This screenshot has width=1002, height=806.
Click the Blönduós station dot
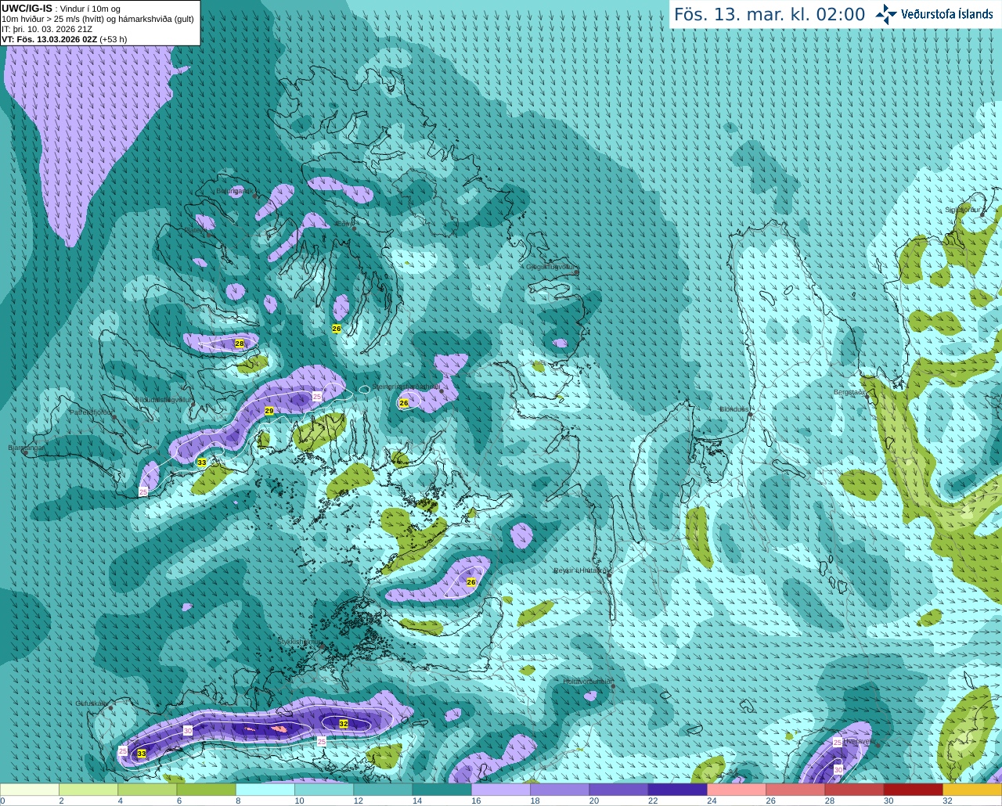pyautogui.click(x=750, y=415)
